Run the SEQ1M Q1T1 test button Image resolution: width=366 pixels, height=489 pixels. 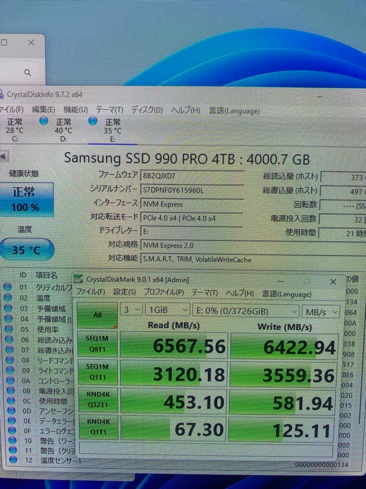[x=98, y=372]
